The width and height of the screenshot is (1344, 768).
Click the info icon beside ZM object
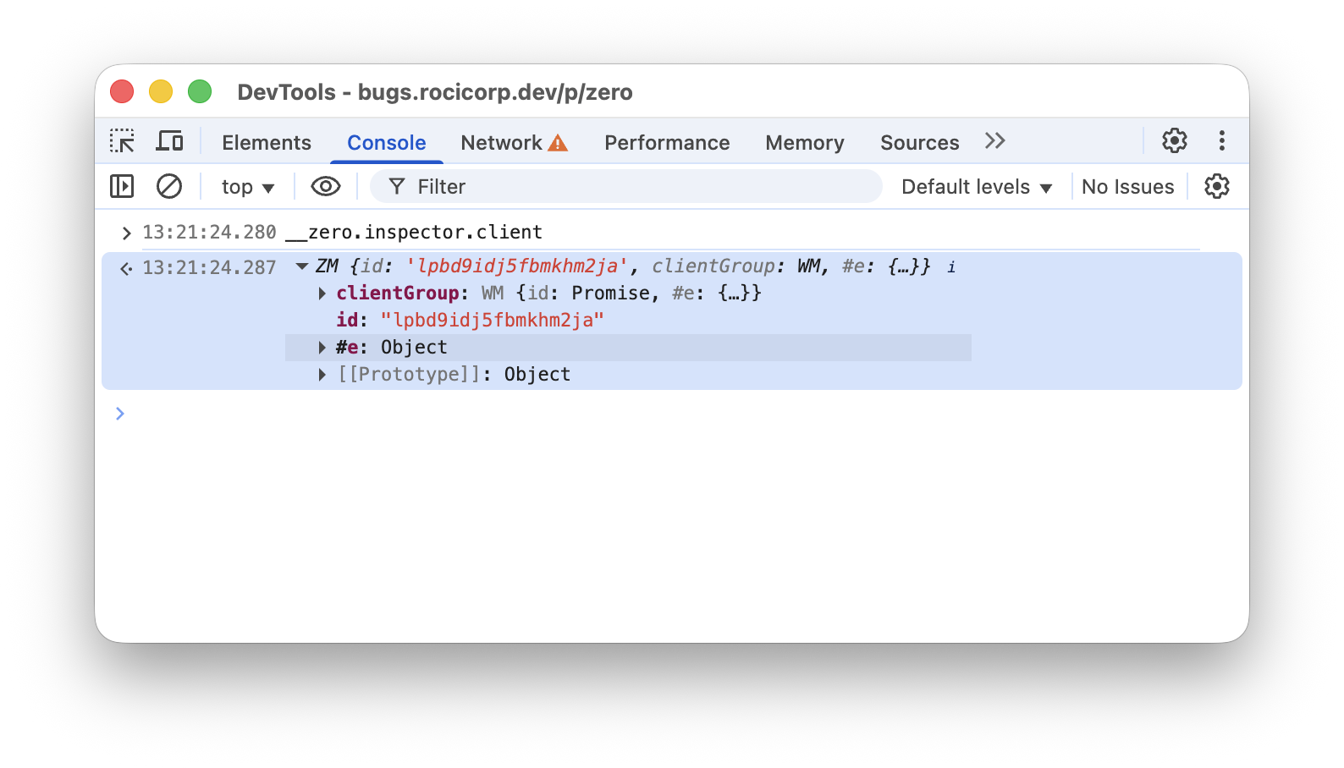951,267
